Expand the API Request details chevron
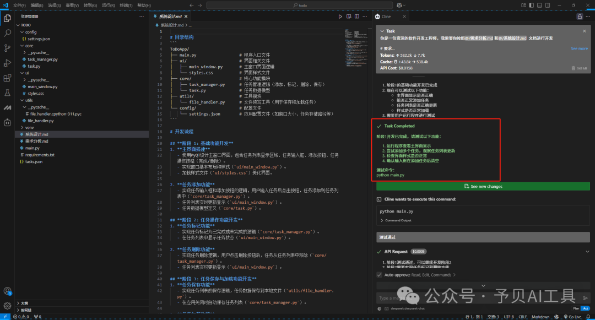 (587, 251)
